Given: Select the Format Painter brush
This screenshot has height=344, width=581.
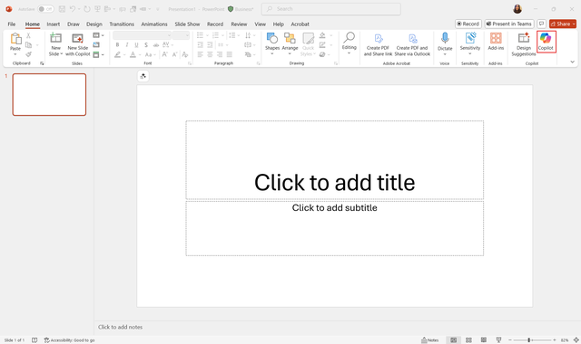Looking at the screenshot, I should pyautogui.click(x=28, y=54).
